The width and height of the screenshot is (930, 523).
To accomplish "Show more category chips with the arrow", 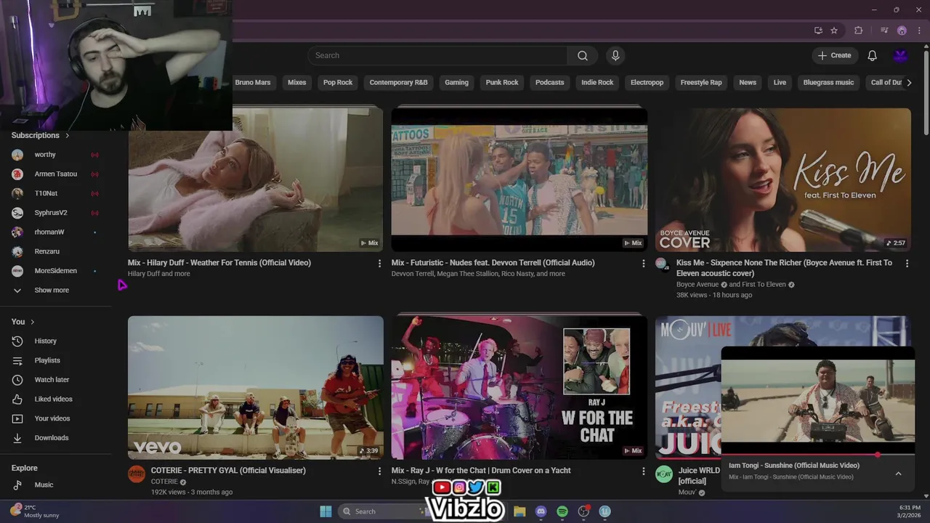I will point(909,83).
